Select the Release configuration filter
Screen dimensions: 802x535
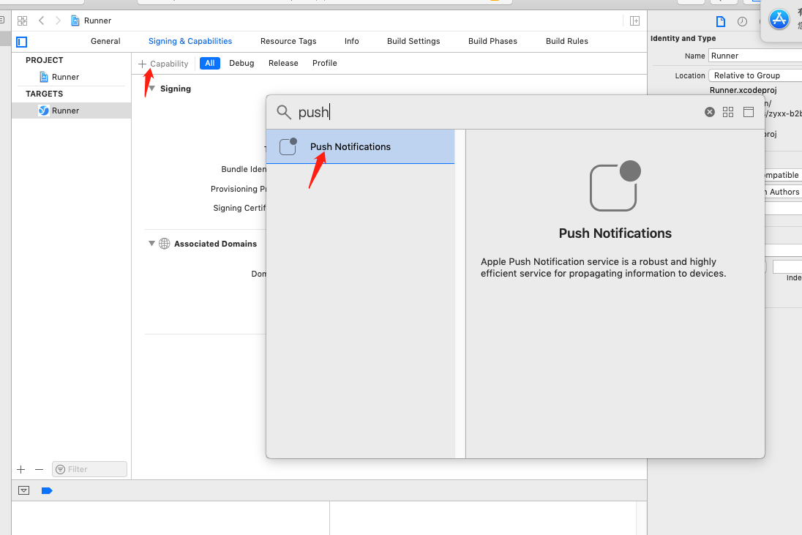pos(283,63)
